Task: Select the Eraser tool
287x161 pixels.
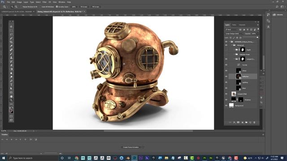Action: pos(11,65)
